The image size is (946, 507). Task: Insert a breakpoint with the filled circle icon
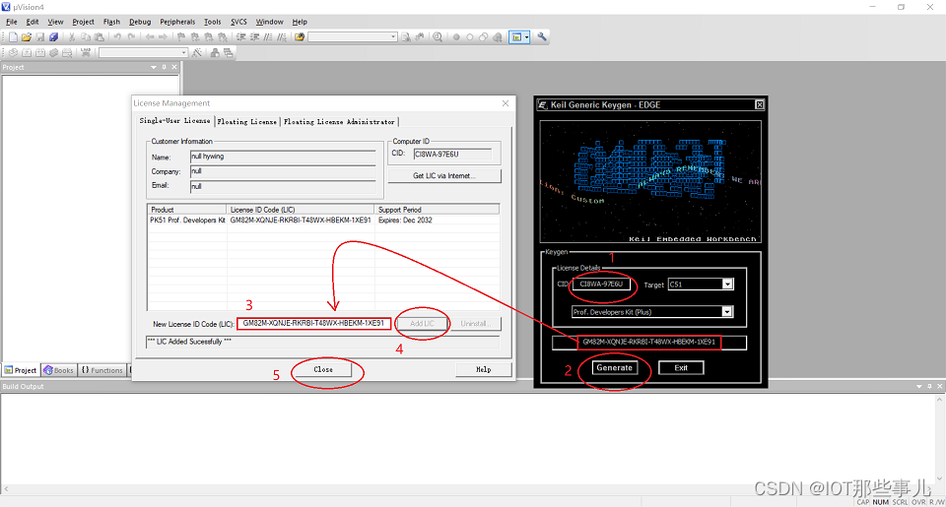coord(456,36)
